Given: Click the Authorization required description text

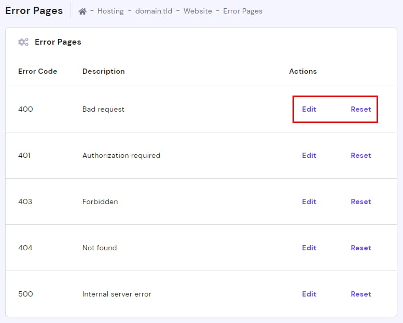Looking at the screenshot, I should pos(121,156).
